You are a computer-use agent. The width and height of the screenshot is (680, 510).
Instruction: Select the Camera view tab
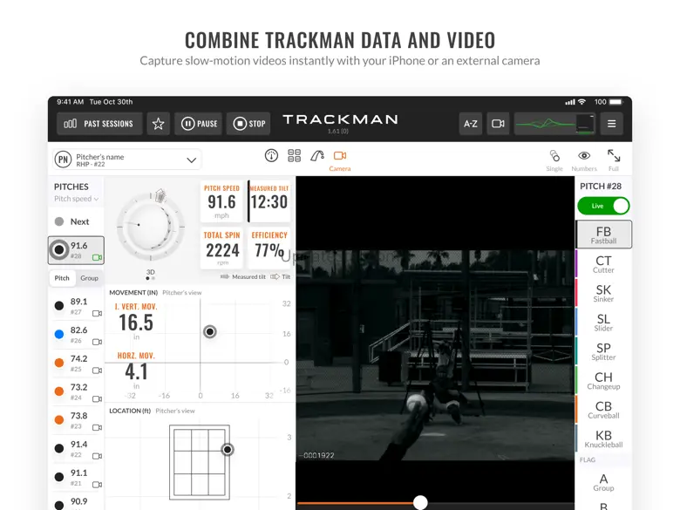click(340, 160)
